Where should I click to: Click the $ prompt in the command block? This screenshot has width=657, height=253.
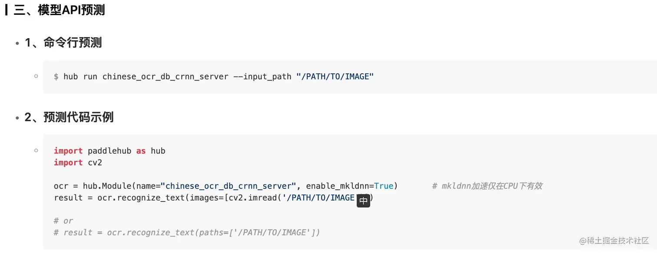point(56,77)
